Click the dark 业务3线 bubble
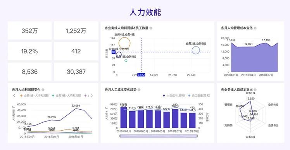The image size is (290, 150). [x=119, y=55]
